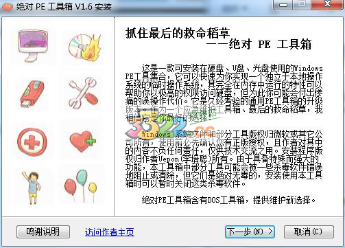Click the DOS工具箱 closing line text
This screenshot has height=248, width=345.
(x=228, y=200)
